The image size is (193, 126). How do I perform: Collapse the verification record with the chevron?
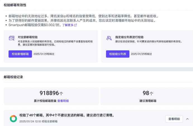[187, 119]
